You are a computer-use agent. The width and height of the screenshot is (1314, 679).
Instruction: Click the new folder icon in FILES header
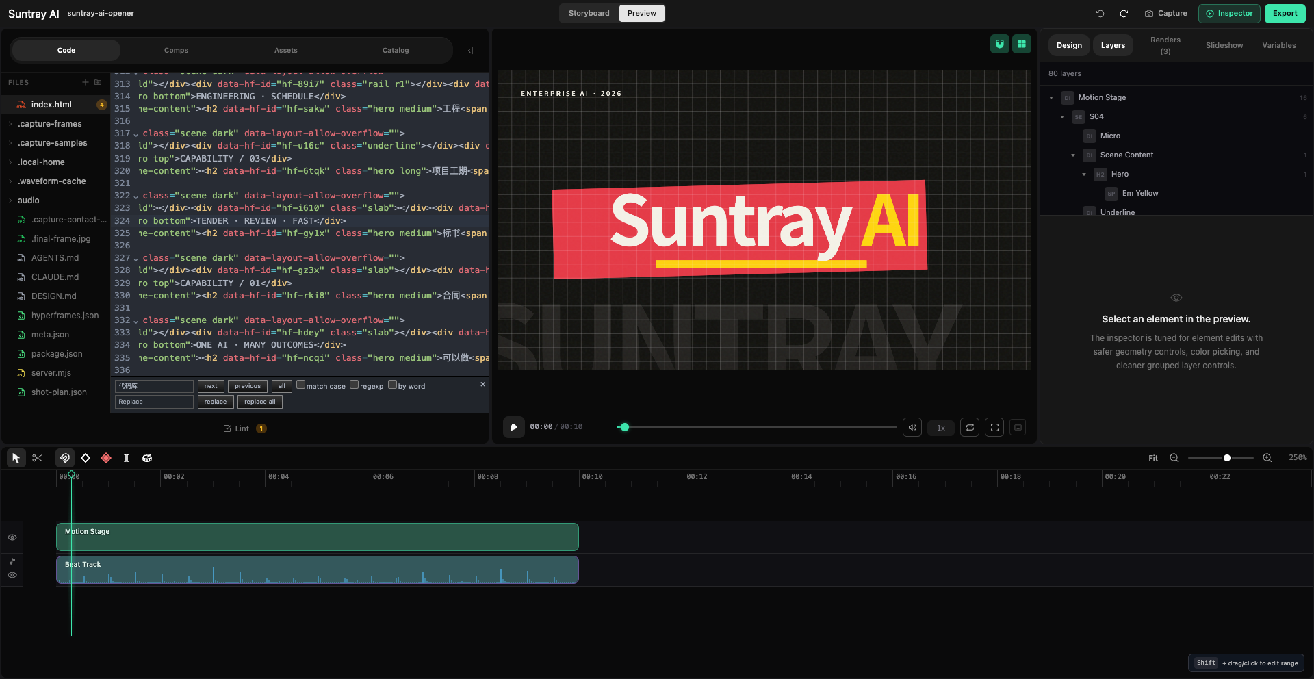click(98, 82)
